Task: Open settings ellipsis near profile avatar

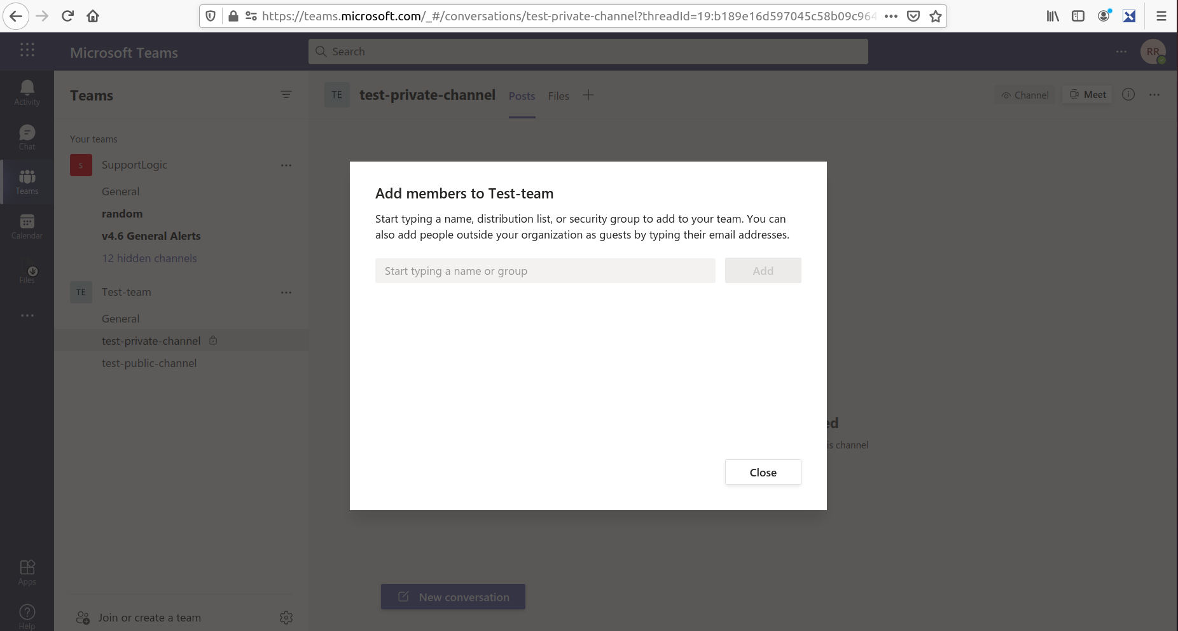Action: (x=1121, y=52)
